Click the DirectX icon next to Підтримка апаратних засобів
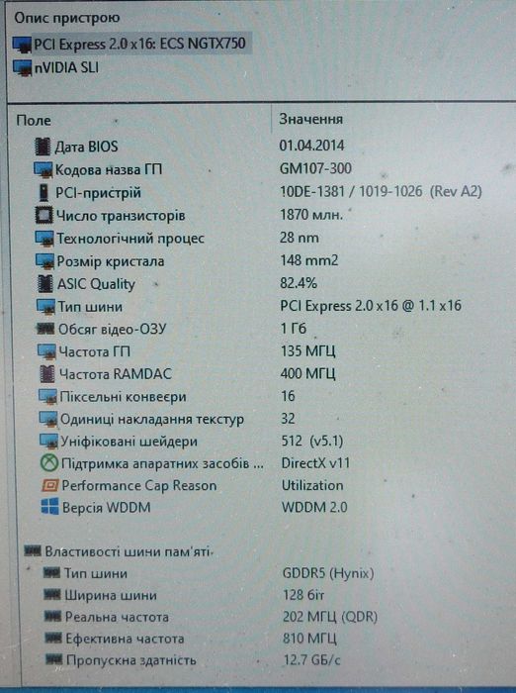This screenshot has height=693, width=516. (49, 463)
